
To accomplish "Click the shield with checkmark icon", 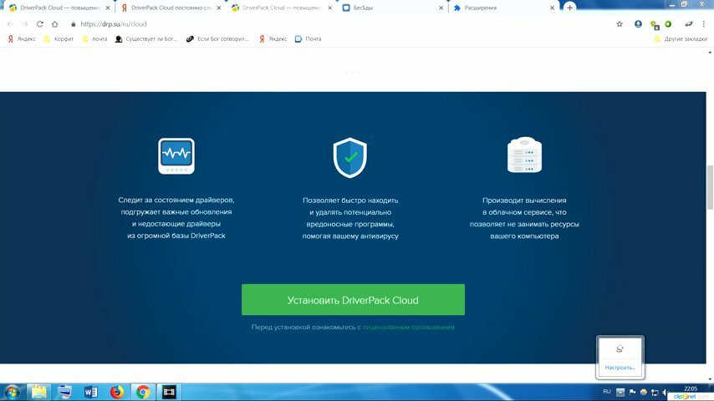I will tap(349, 158).
